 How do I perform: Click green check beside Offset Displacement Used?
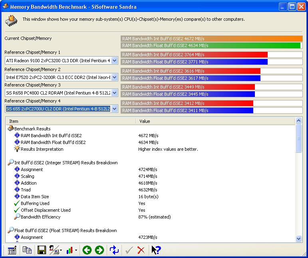pos(17,210)
